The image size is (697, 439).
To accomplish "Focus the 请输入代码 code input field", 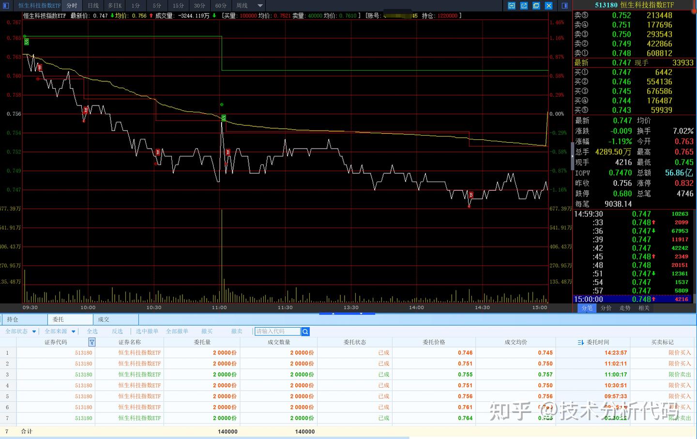I will (278, 332).
